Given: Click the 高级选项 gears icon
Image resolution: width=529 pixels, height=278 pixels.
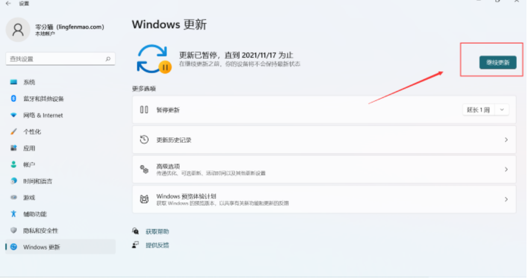Looking at the screenshot, I should tap(144, 170).
